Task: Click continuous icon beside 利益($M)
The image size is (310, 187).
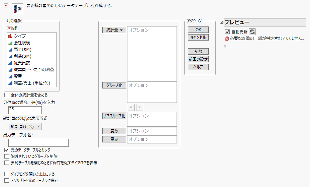Action: 10,56
